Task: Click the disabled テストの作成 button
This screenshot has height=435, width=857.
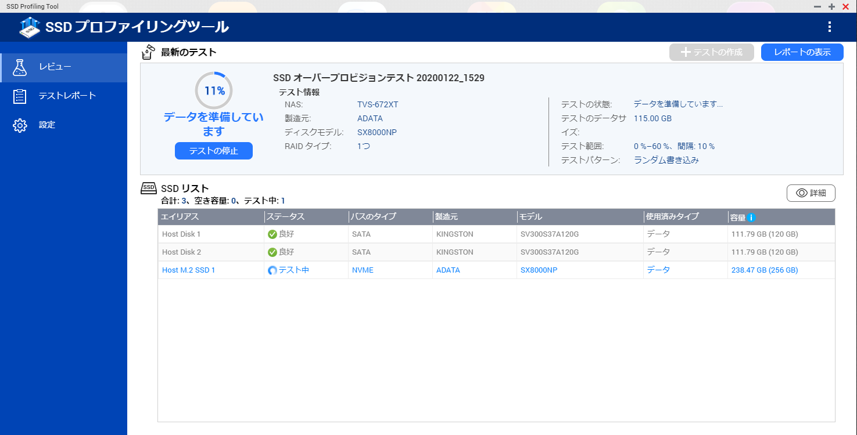Action: (711, 52)
